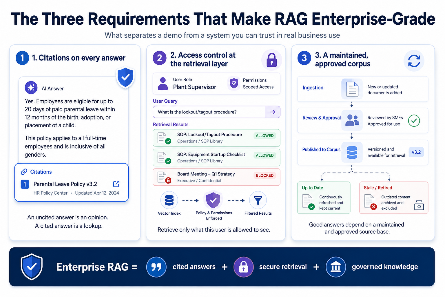Click the cited answers quote icon
The image size is (445, 297).
(156, 267)
